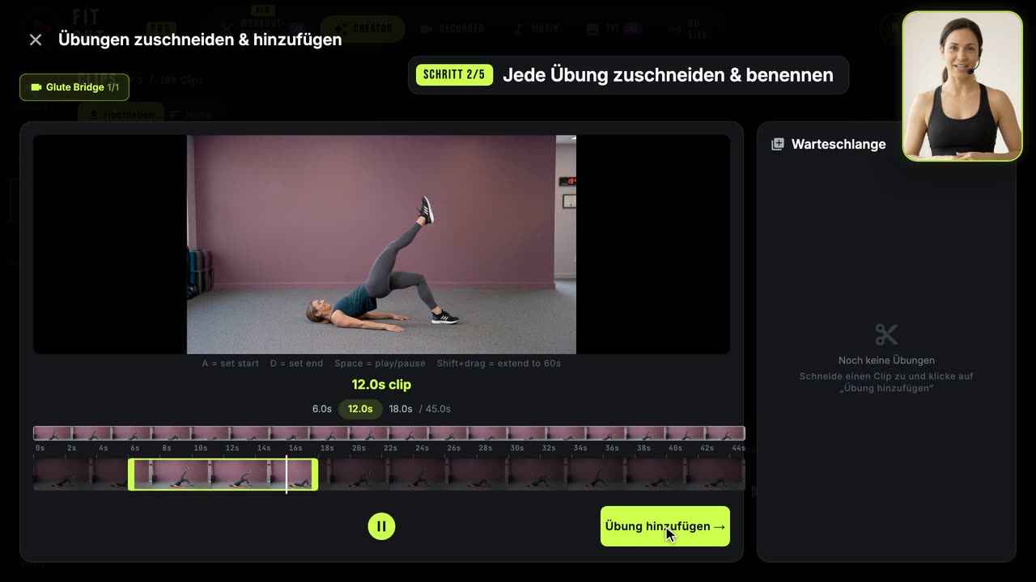The width and height of the screenshot is (1036, 582).
Task: Close the Übungen zuschneiden dialog with the X
Action: pos(36,40)
